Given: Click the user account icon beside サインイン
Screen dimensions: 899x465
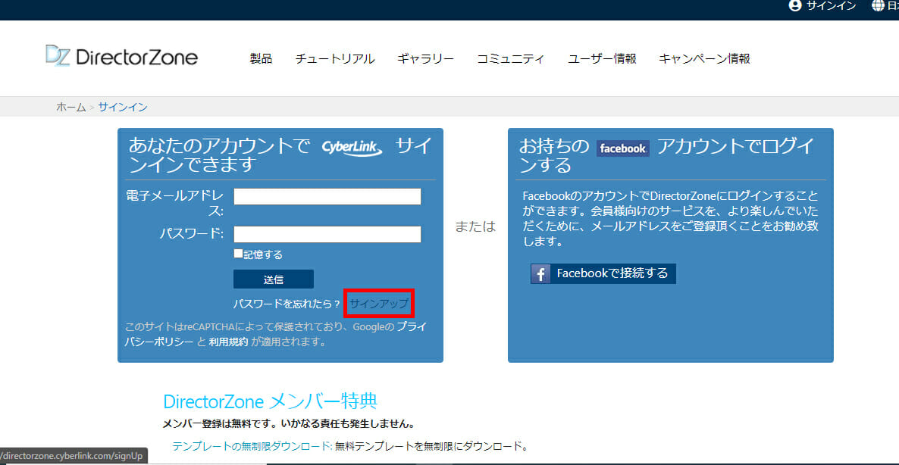Looking at the screenshot, I should click(794, 6).
